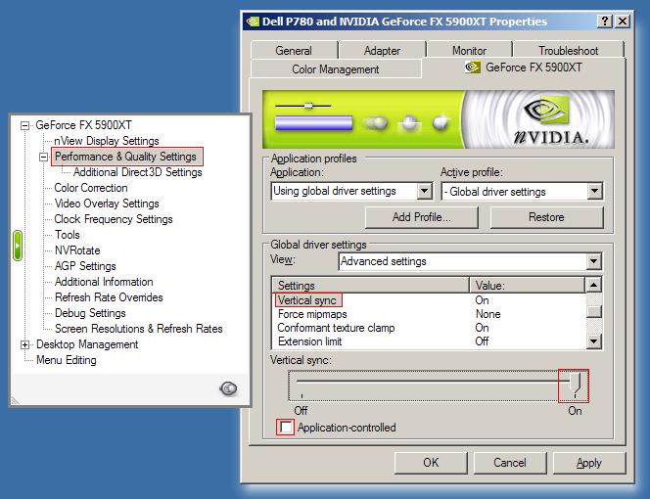Screen dimensions: 650x499
Task: Select Vertical sync in settings list
Action: click(x=306, y=300)
